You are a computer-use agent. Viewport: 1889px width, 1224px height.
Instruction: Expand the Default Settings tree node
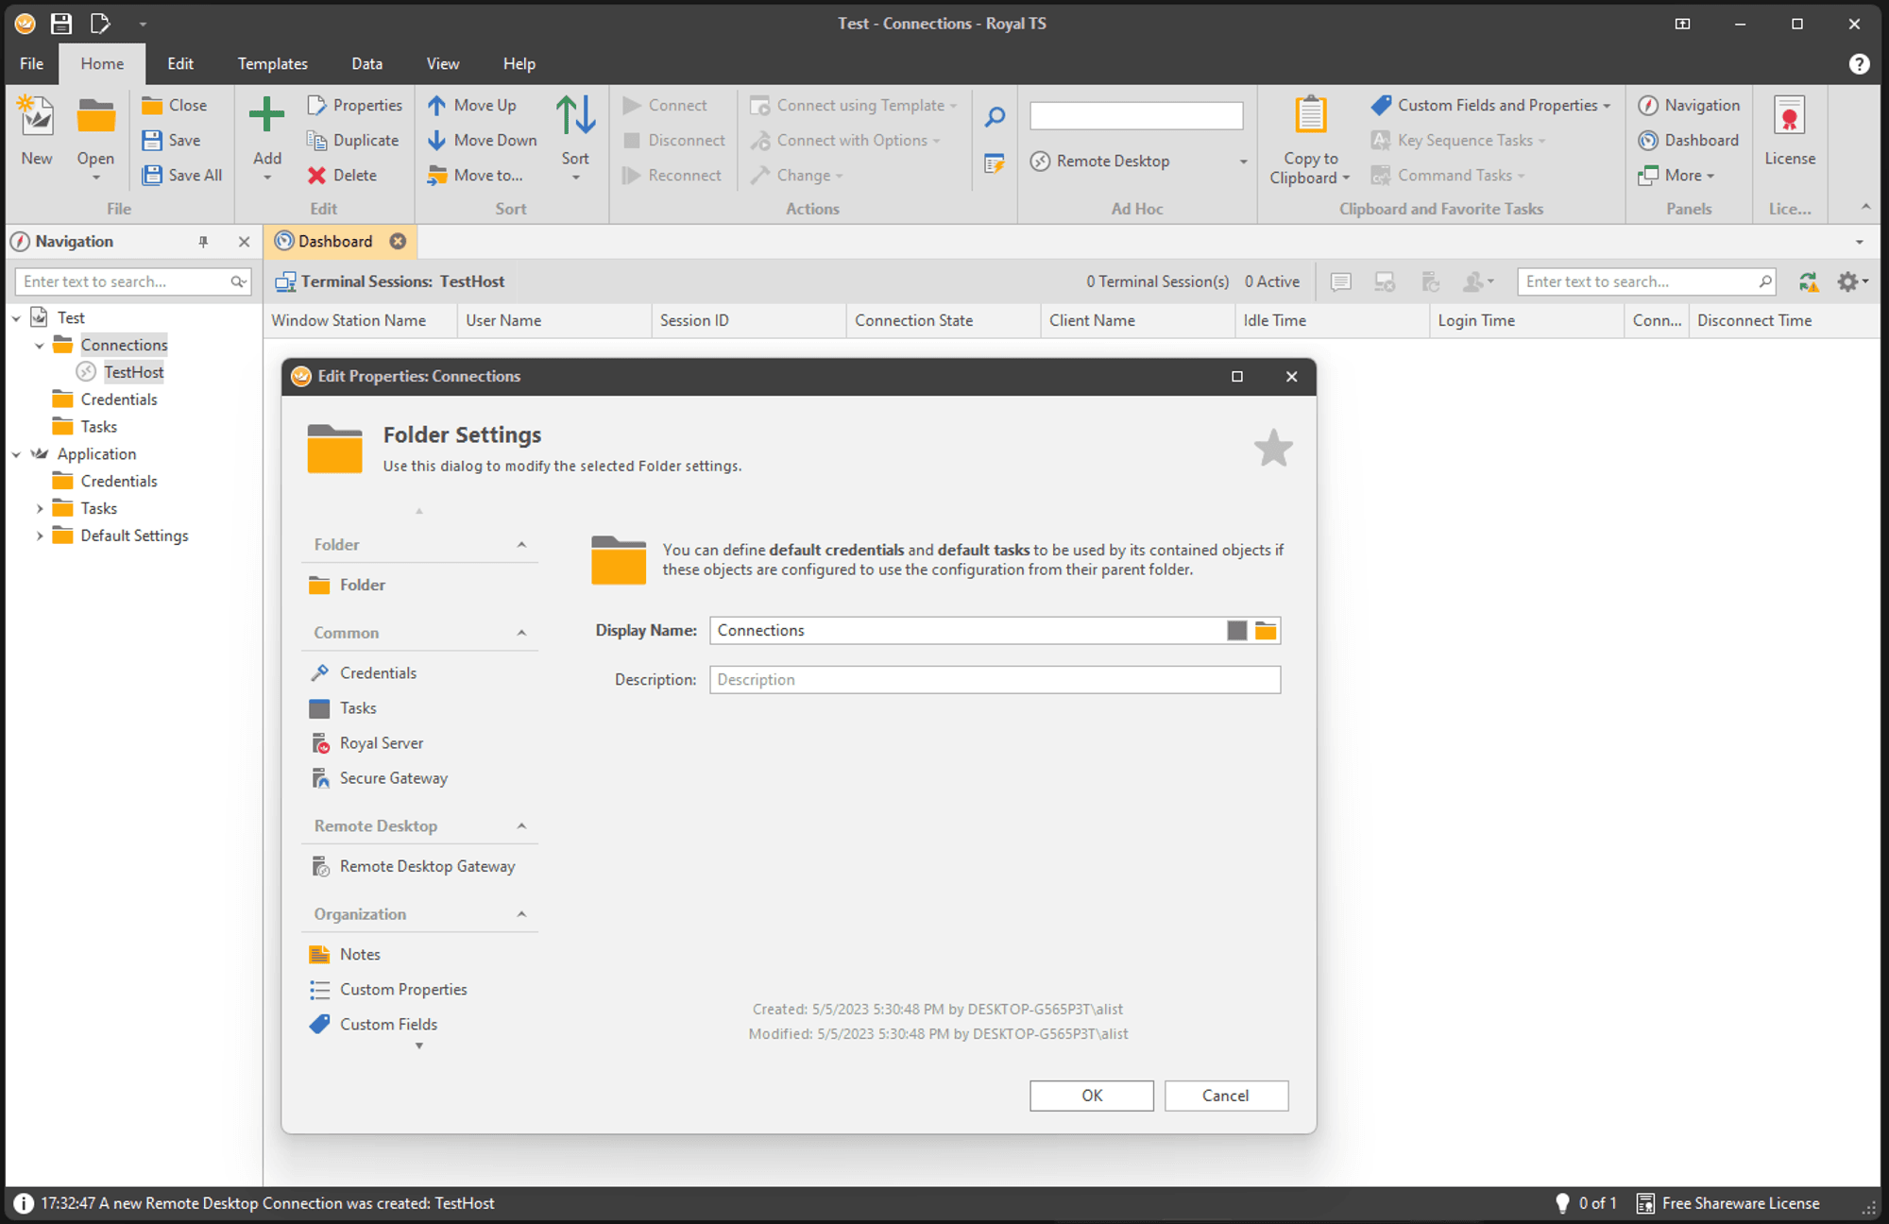tap(40, 536)
